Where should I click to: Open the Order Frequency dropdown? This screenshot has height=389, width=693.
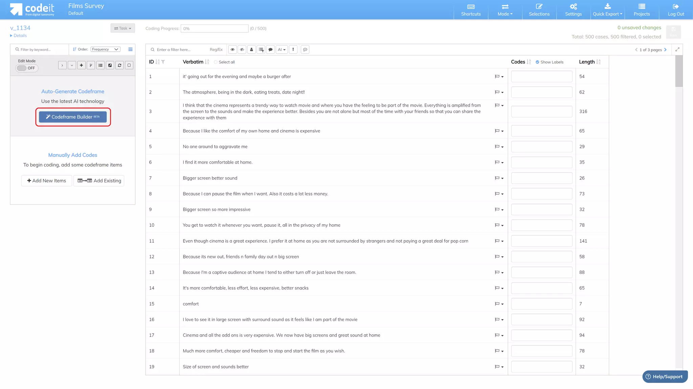point(106,49)
